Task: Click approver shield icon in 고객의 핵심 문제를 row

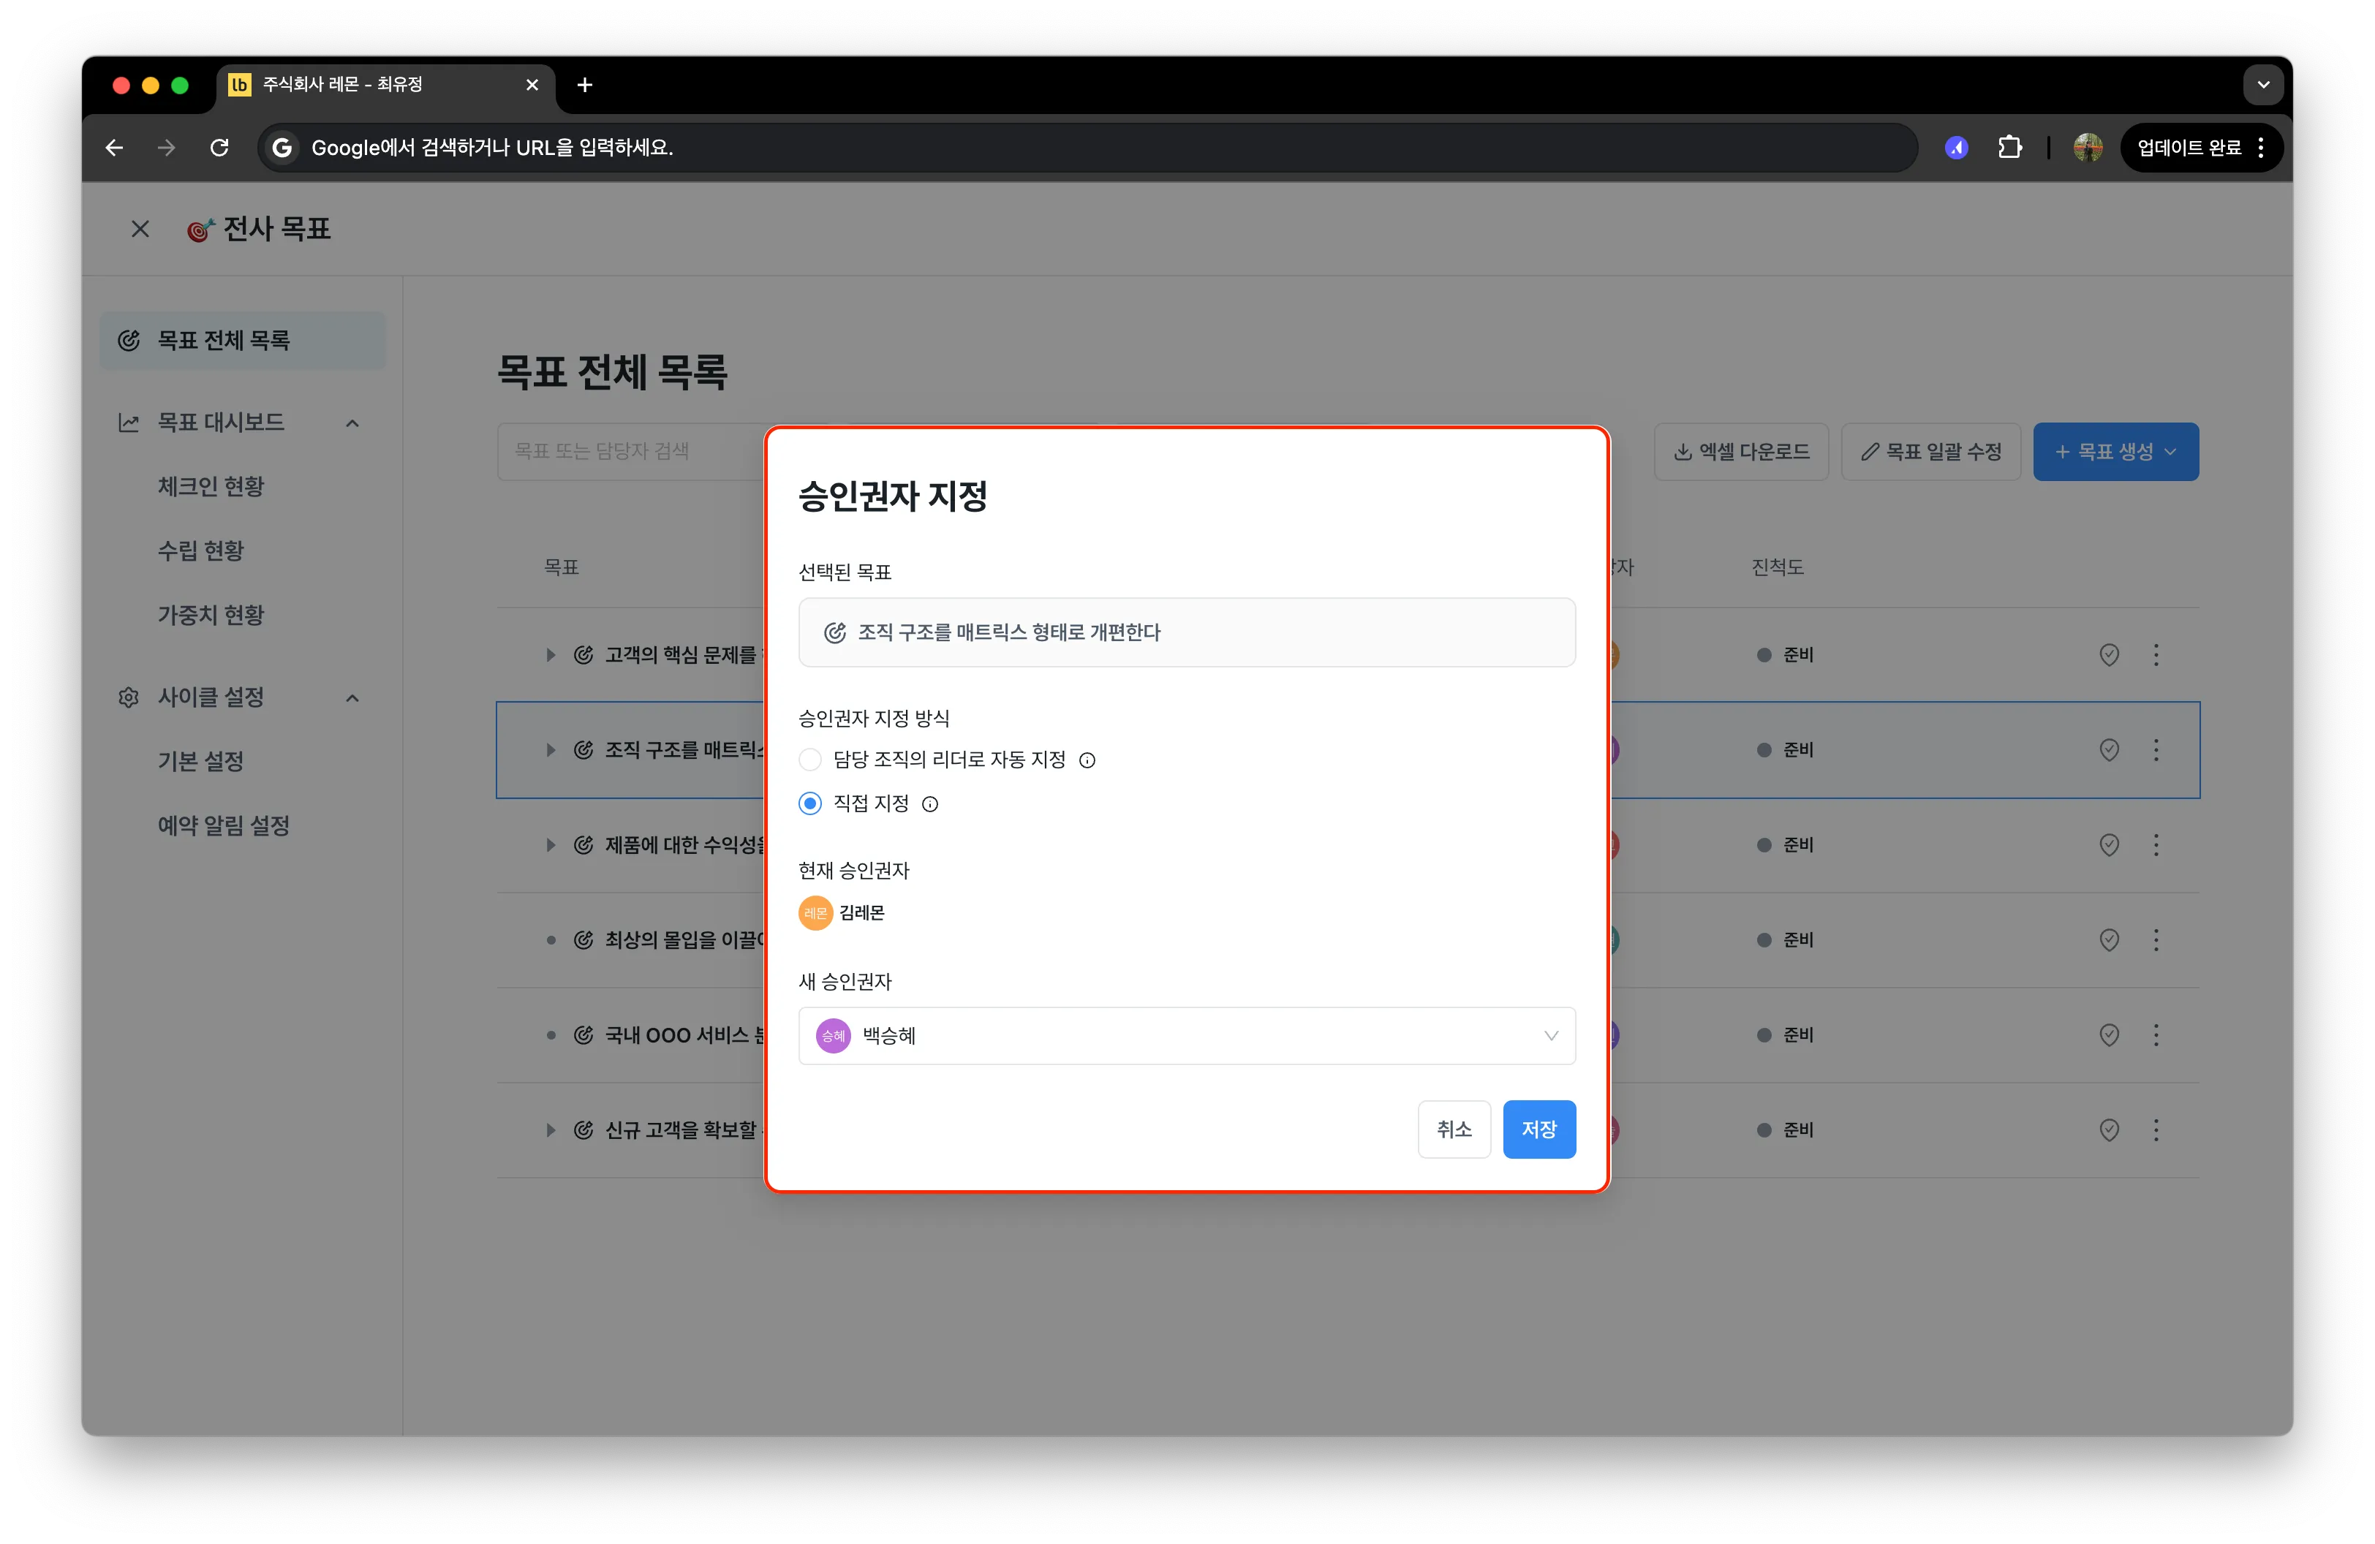Action: 2109,655
